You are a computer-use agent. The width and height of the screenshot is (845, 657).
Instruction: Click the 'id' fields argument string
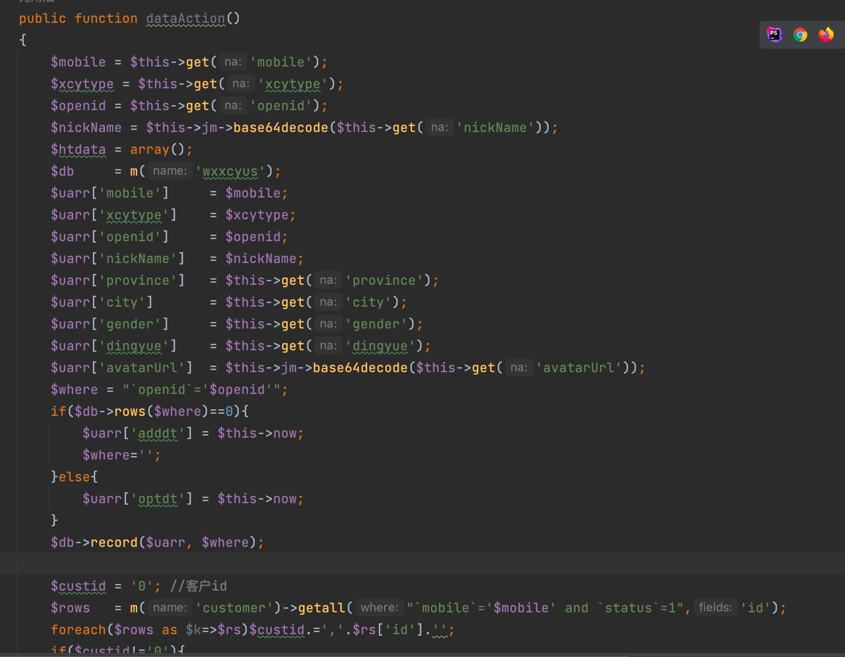point(755,608)
